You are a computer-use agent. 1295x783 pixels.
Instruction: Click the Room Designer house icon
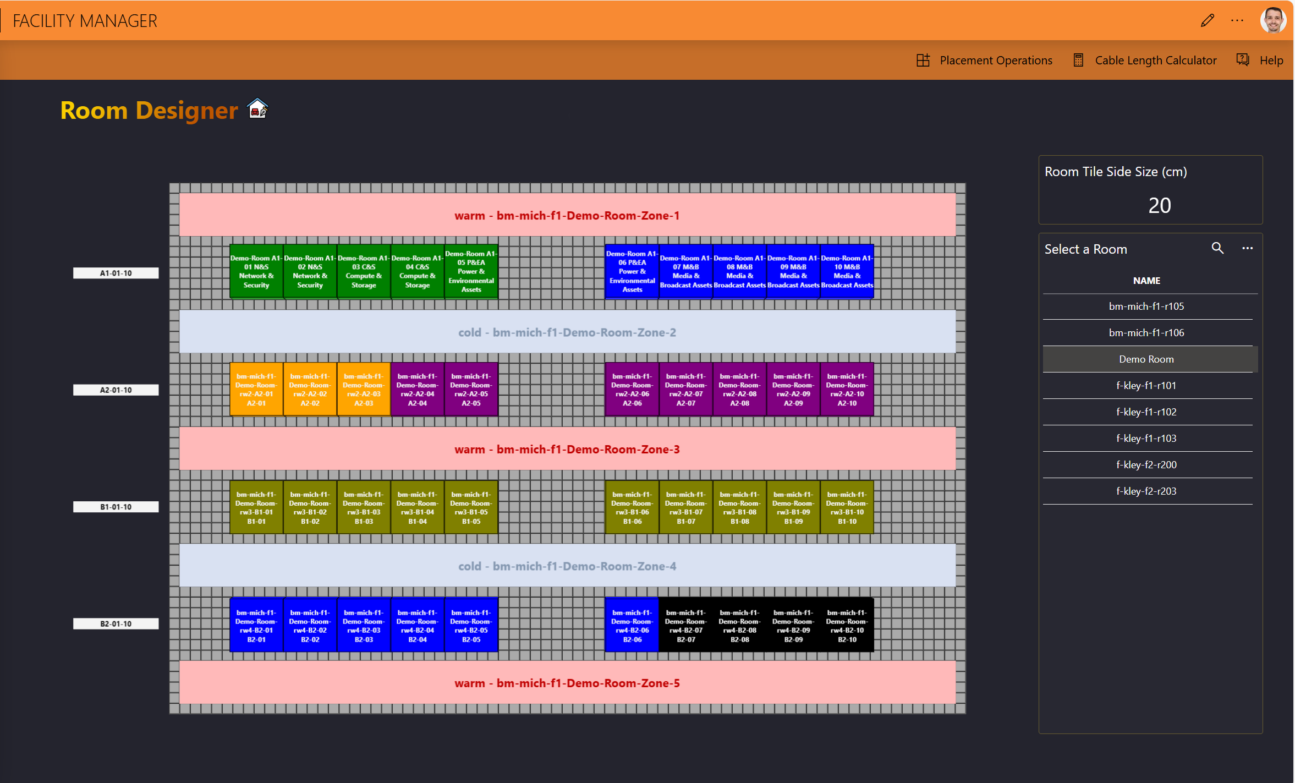[257, 109]
